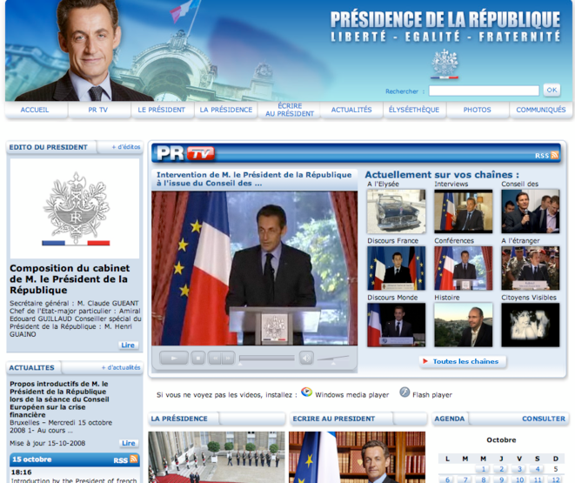Screen dimensions: 575x483
Task: Mute video using the speaker button
Action: 306,358
